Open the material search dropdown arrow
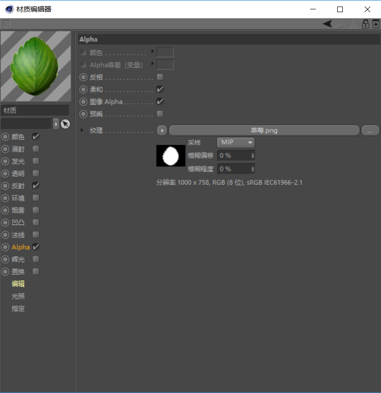This screenshot has width=381, height=393. click(x=56, y=124)
